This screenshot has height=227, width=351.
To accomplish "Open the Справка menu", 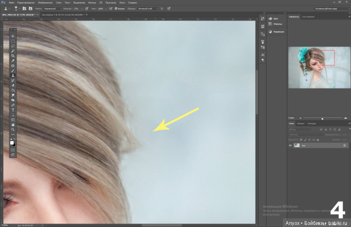I will [132, 3].
